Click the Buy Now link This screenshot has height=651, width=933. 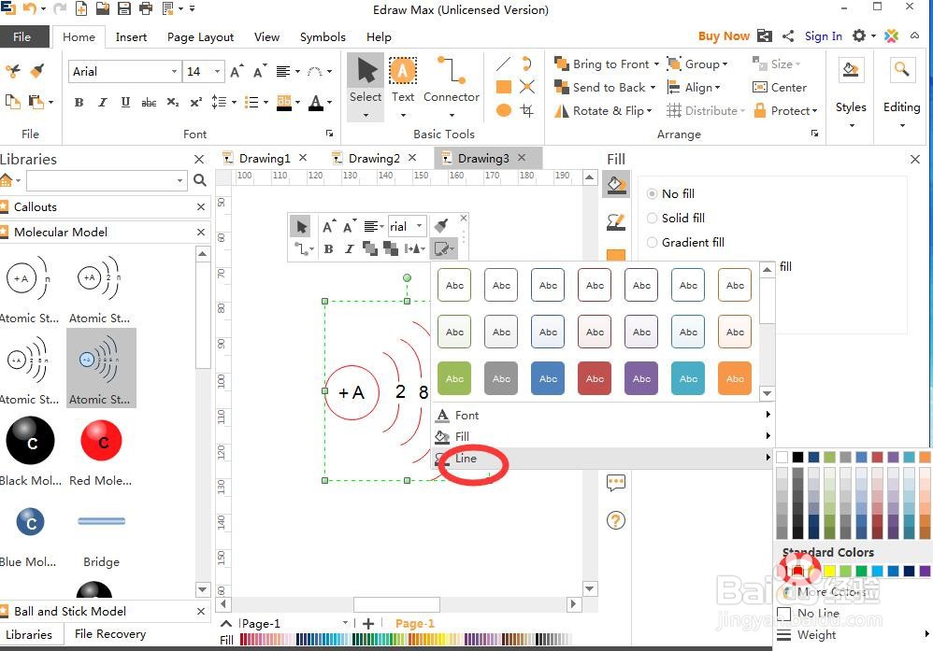724,36
